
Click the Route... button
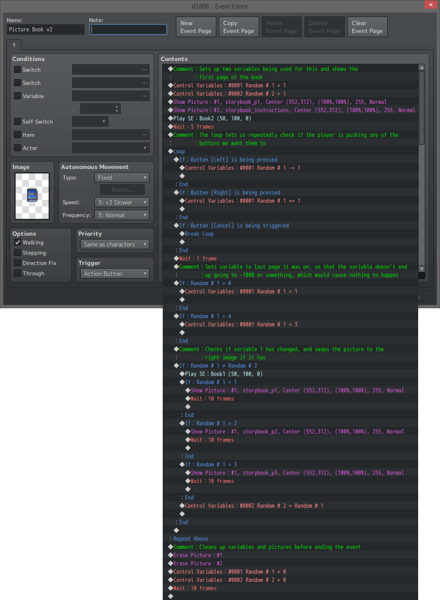122,190
